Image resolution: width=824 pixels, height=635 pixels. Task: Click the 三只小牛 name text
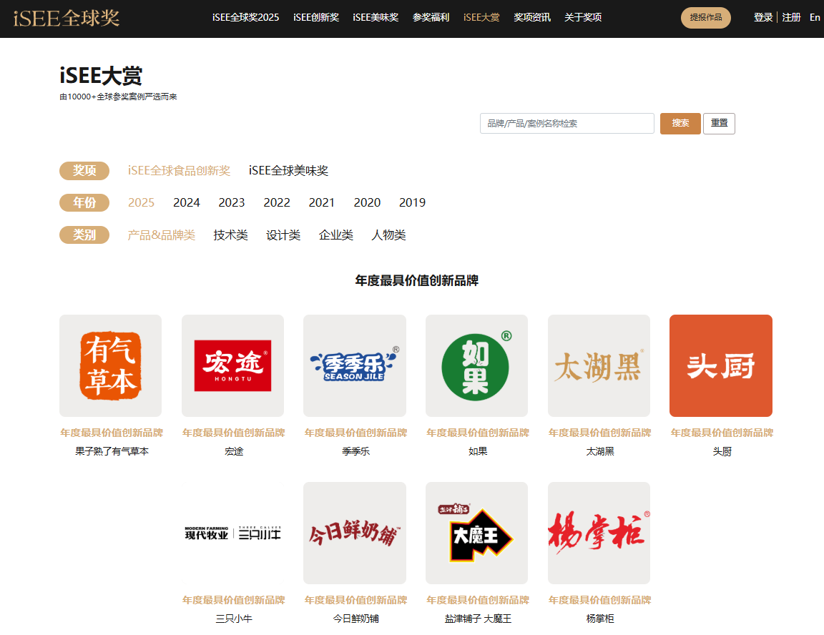pos(234,619)
